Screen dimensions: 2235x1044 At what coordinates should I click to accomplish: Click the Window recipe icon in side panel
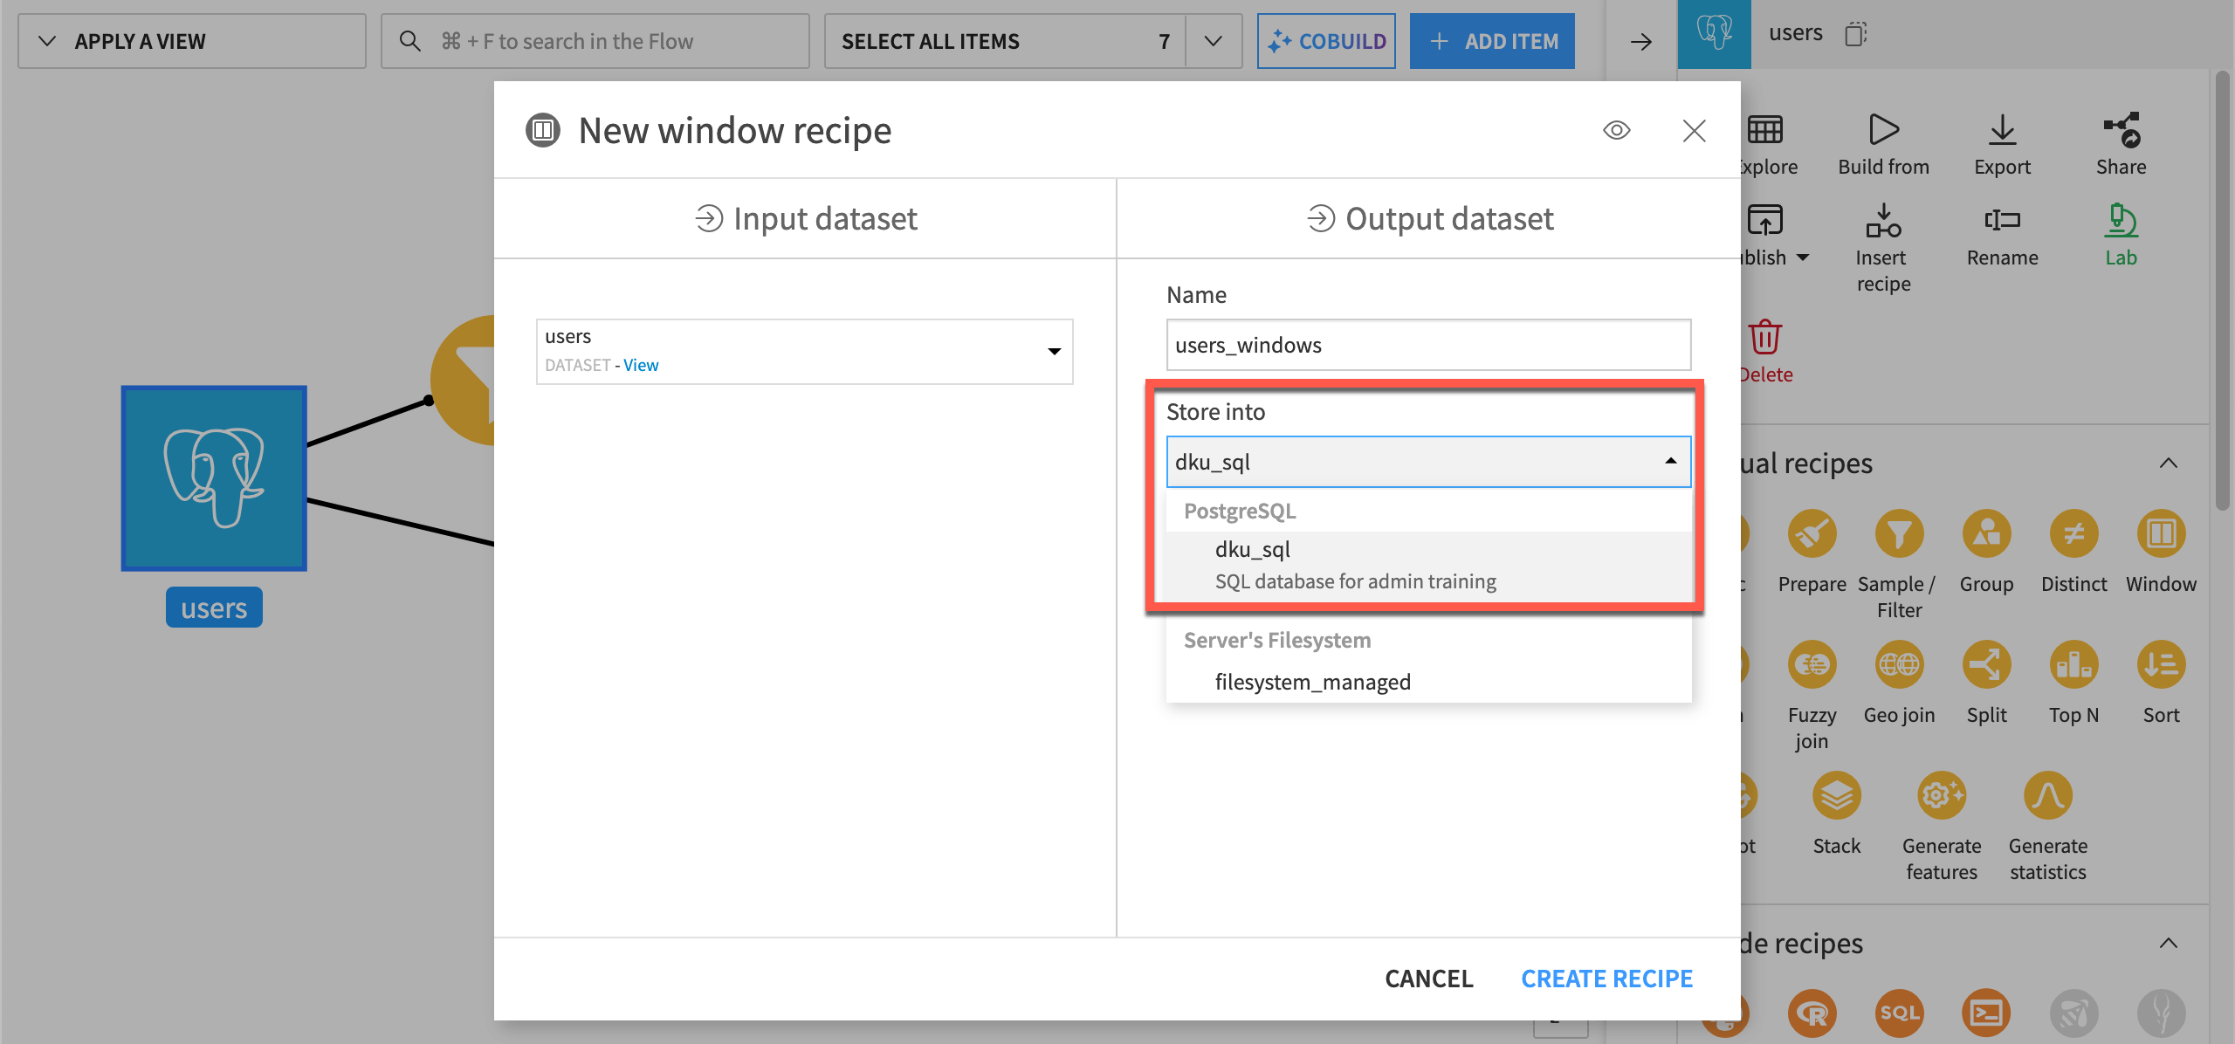pos(2161,533)
